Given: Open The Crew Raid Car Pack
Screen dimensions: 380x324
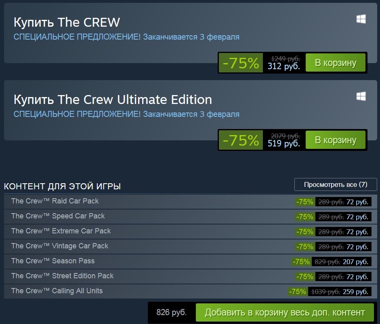Looking at the screenshot, I should click(55, 201).
